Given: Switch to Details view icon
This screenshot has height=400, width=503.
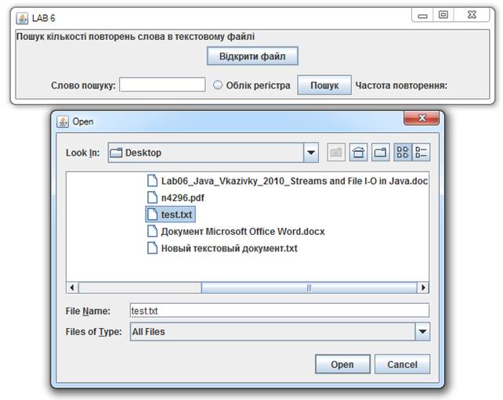Looking at the screenshot, I should [421, 152].
